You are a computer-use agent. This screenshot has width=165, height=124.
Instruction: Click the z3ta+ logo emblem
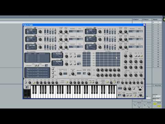140,88
